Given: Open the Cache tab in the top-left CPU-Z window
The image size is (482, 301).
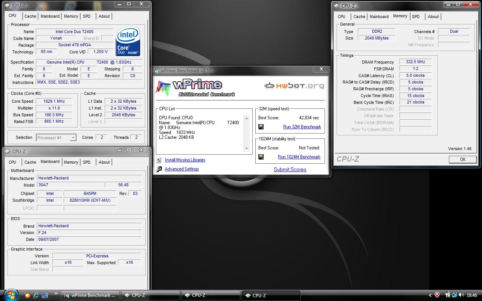Looking at the screenshot, I should click(x=30, y=16).
